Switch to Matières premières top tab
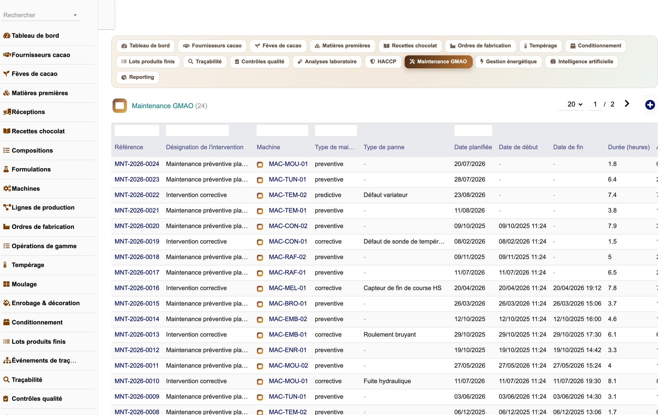 click(343, 46)
